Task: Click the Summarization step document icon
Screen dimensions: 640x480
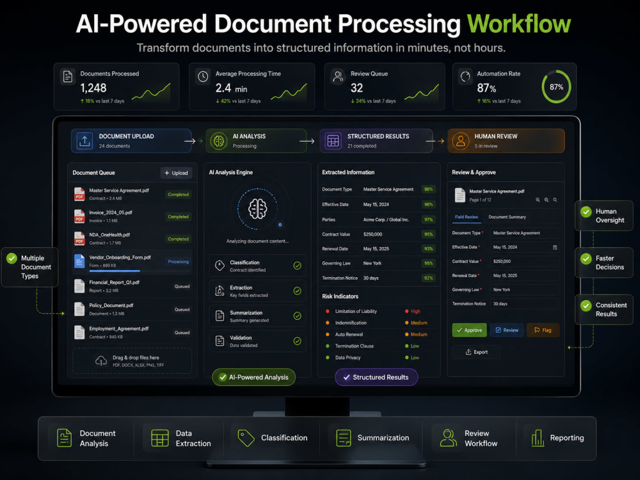Action: click(x=220, y=316)
